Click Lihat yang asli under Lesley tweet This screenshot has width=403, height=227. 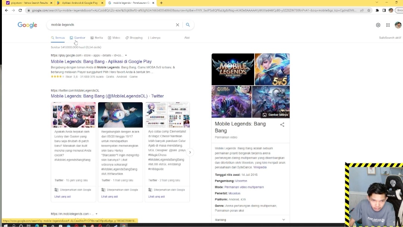pyautogui.click(x=62, y=197)
